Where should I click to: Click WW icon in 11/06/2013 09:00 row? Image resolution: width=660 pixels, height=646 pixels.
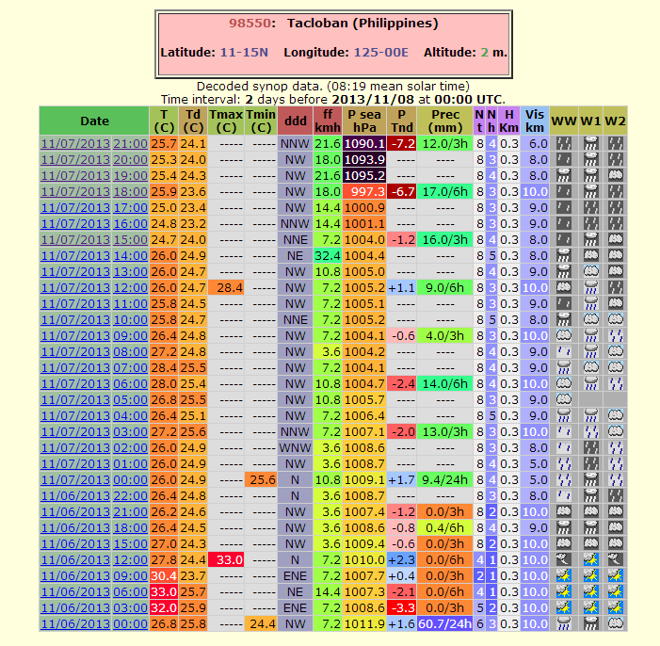(x=563, y=575)
